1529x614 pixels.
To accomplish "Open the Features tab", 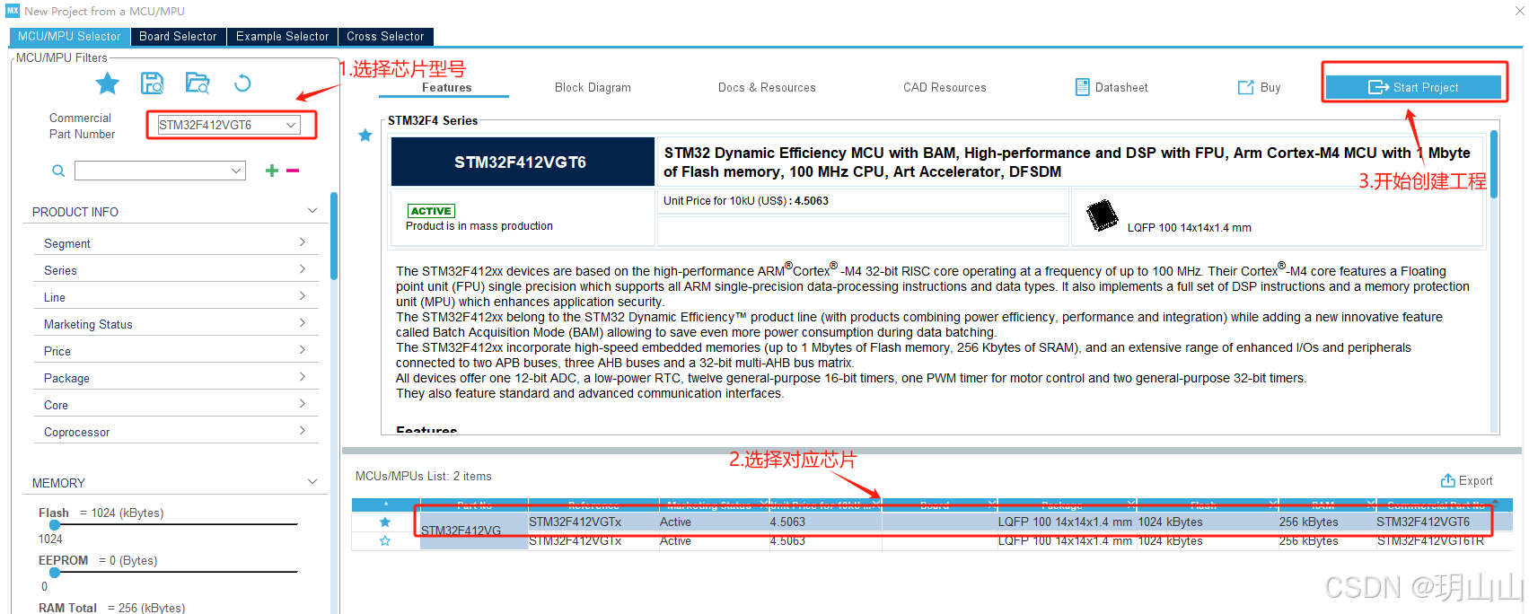I will coord(446,87).
